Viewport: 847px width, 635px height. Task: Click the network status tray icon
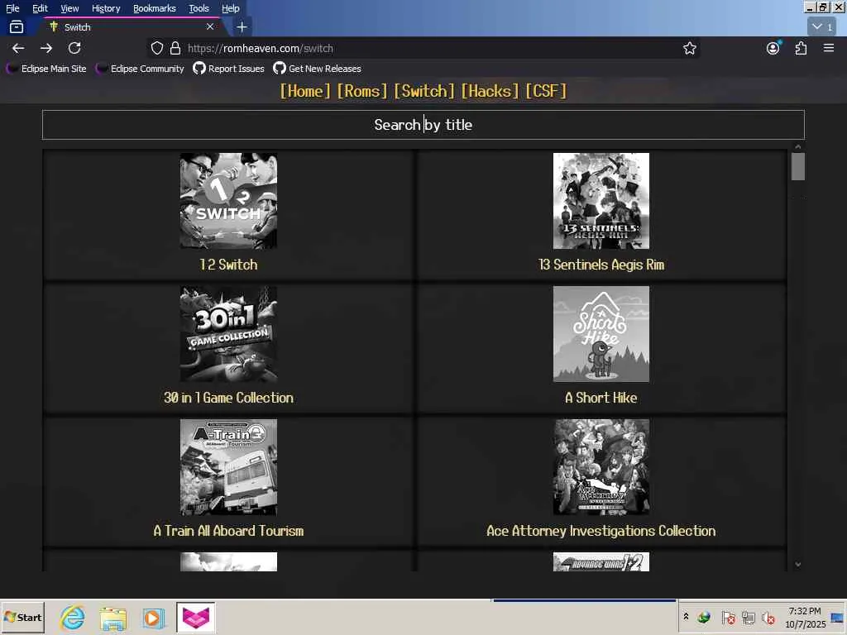748,618
